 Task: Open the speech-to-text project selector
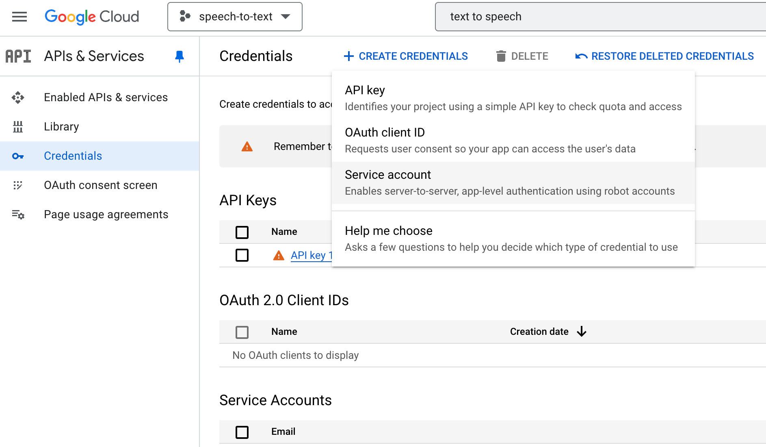[x=235, y=17]
